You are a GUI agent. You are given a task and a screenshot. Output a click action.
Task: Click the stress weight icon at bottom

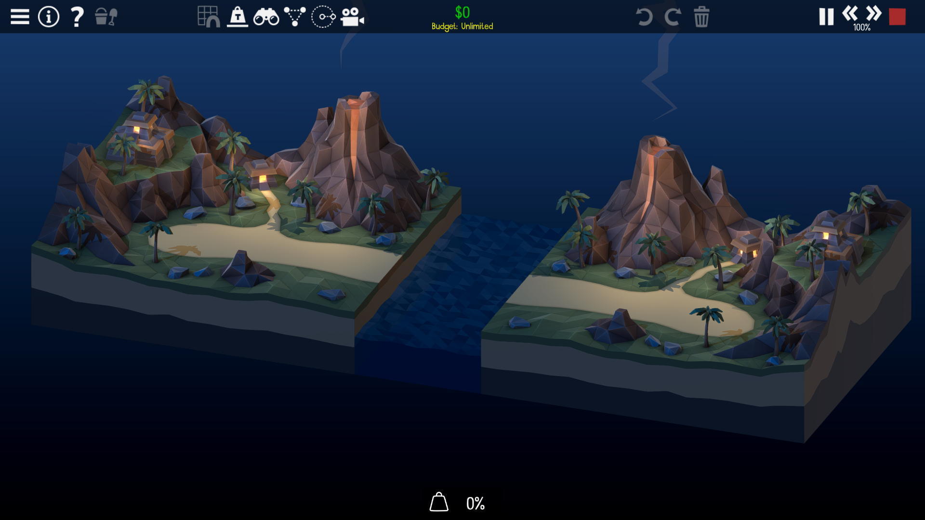pos(439,502)
